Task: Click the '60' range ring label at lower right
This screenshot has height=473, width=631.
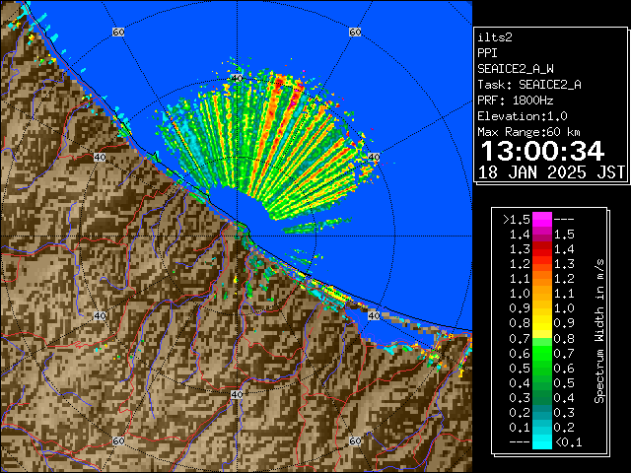Action: pos(355,440)
